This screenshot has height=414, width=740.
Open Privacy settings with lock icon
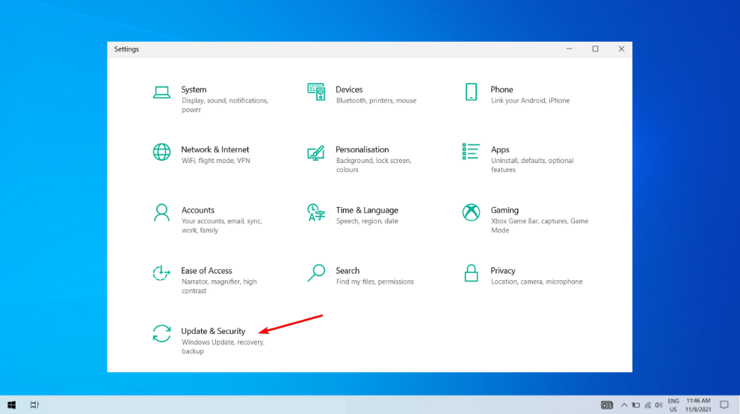tap(523, 275)
